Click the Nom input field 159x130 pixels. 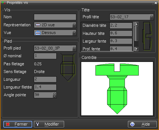pyautogui.click(x=55, y=17)
